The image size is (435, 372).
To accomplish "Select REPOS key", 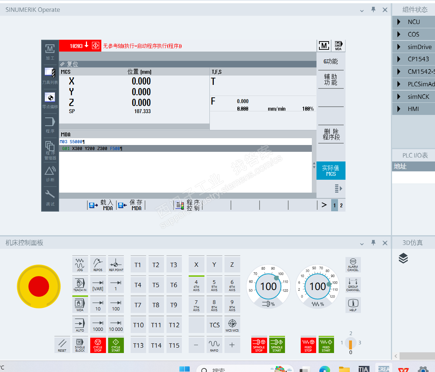I will tap(98, 265).
